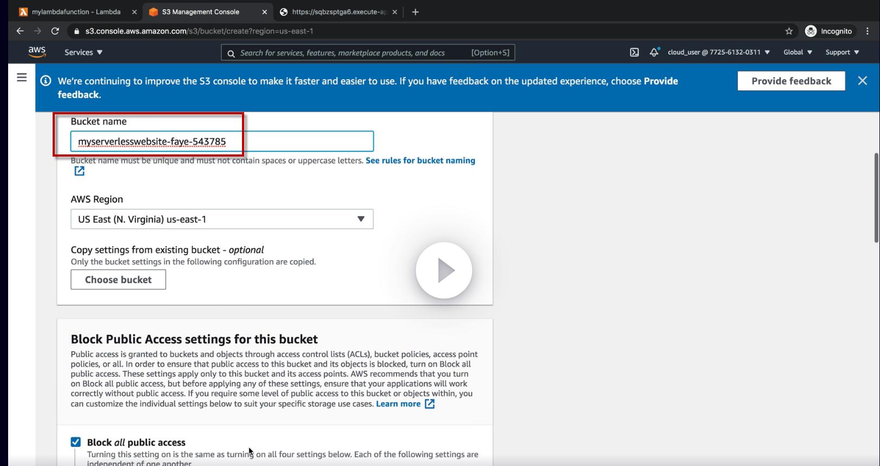Click the Choose bucket button
Image resolution: width=880 pixels, height=466 pixels.
(118, 280)
